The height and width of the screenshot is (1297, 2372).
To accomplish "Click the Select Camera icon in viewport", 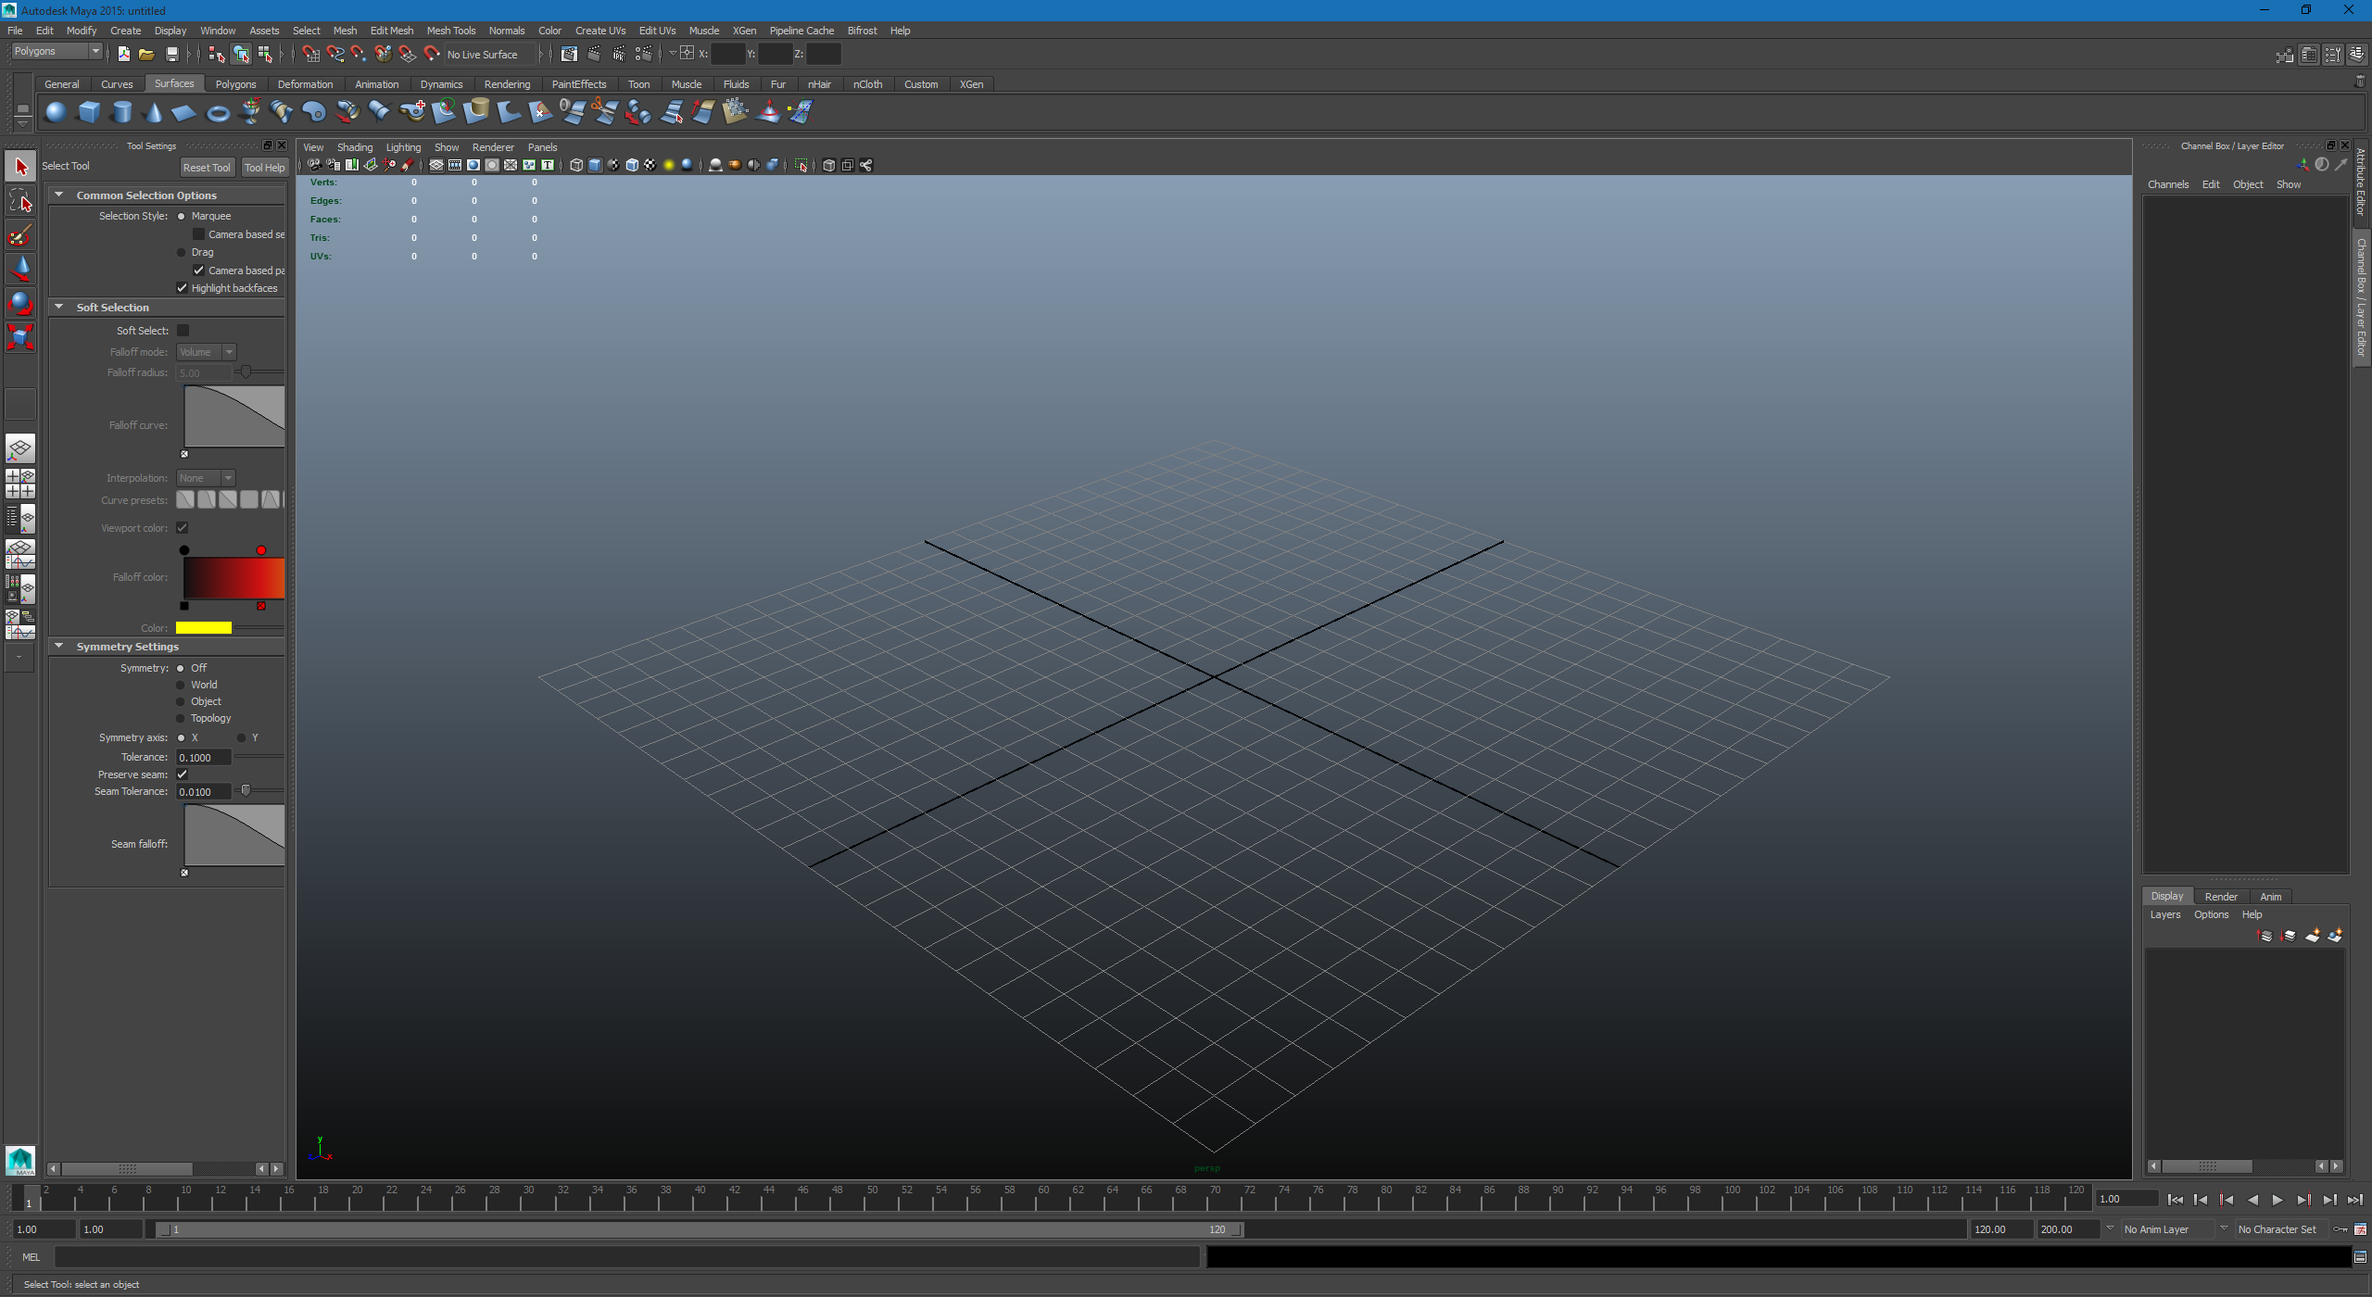I will pos(314,165).
